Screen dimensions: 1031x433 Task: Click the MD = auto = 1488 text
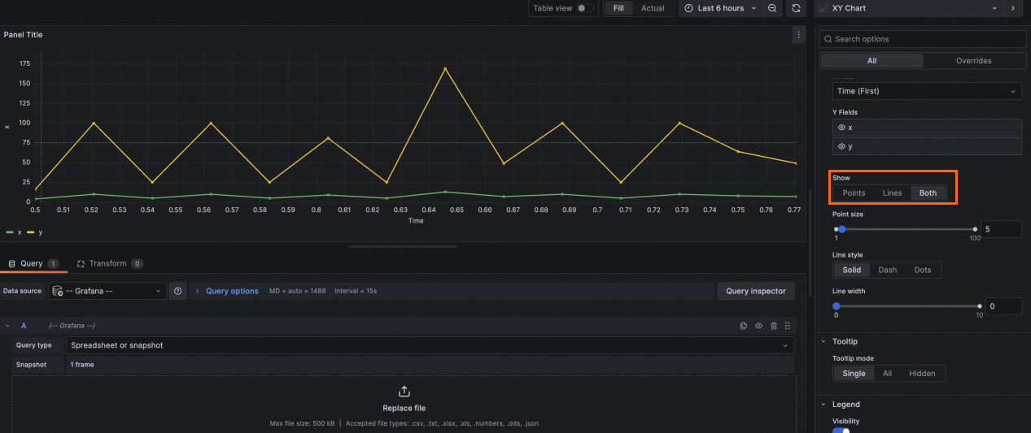click(297, 291)
